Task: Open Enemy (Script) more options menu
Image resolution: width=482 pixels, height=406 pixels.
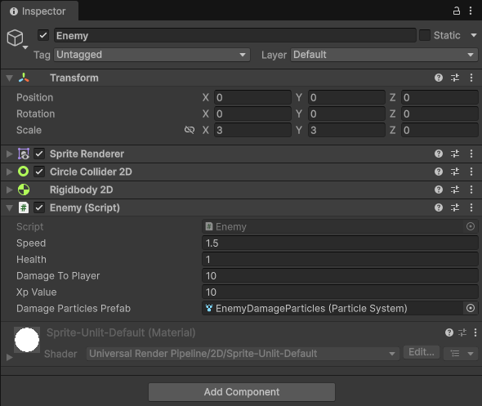Action: (471, 207)
